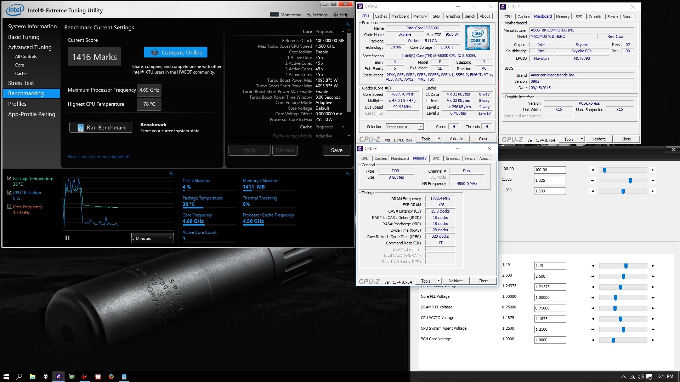Screen dimensions: 680x382
Task: Open the Action Center notifications icon
Action: click(x=649, y=377)
